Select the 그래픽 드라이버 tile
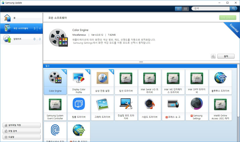 point(103,108)
